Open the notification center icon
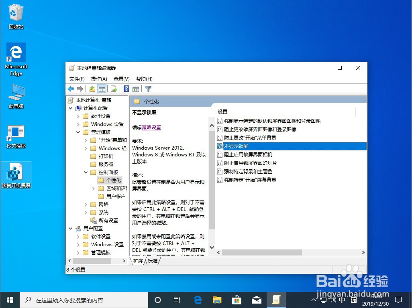This screenshot has width=412, height=308. [399, 300]
